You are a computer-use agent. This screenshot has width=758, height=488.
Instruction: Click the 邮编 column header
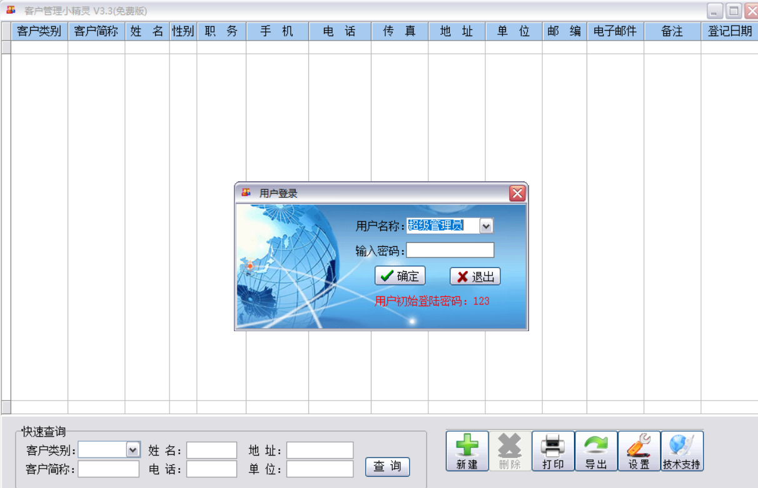(x=564, y=31)
